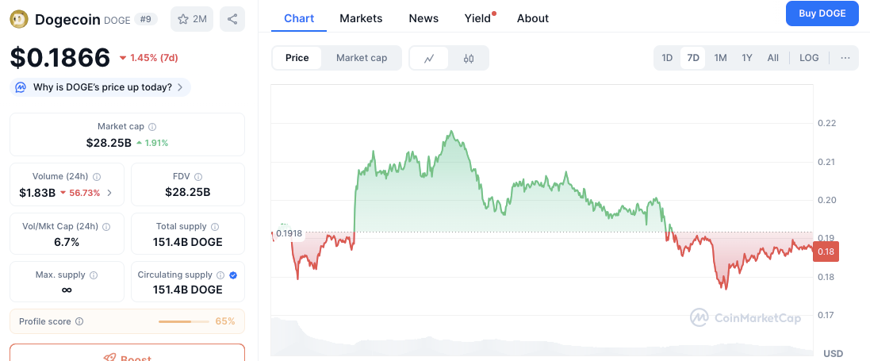Click the Total supply info icon

214,227
